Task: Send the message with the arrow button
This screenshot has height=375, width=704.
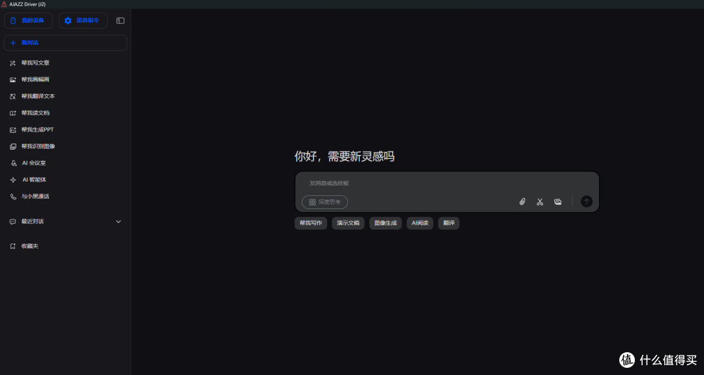Action: pos(587,201)
